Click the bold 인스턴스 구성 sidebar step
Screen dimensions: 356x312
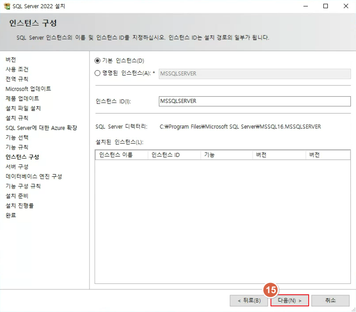coord(22,157)
